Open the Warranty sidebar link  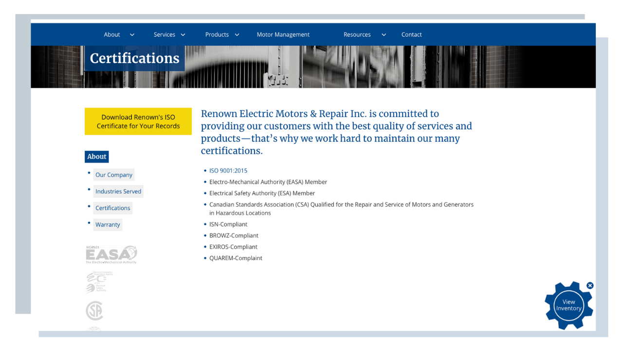pos(108,225)
